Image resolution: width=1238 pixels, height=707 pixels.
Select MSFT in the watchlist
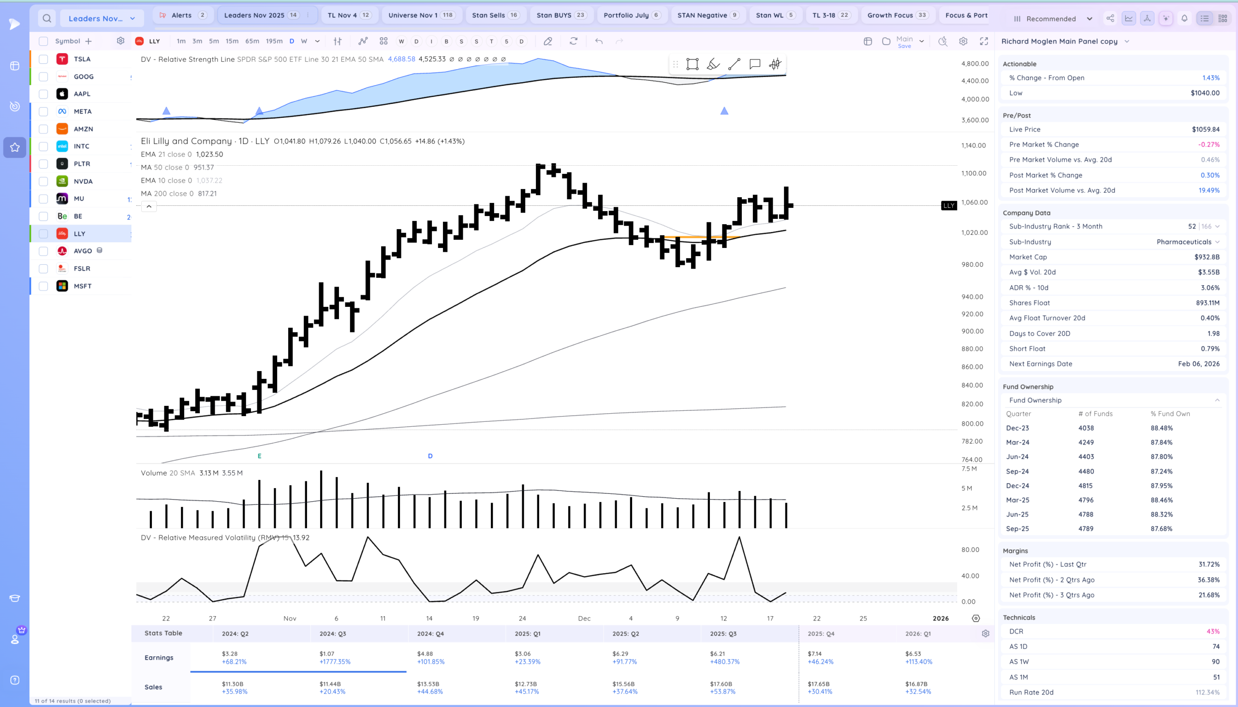tap(83, 286)
